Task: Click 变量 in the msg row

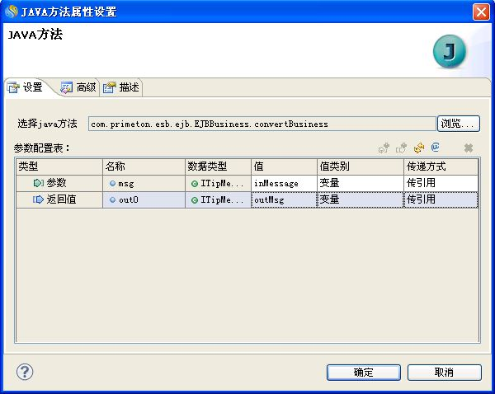Action: [x=361, y=183]
